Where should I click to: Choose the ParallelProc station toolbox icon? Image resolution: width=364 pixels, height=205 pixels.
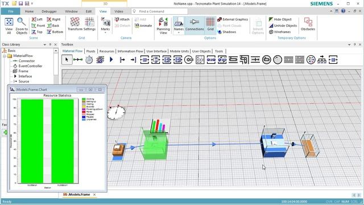tap(155, 60)
